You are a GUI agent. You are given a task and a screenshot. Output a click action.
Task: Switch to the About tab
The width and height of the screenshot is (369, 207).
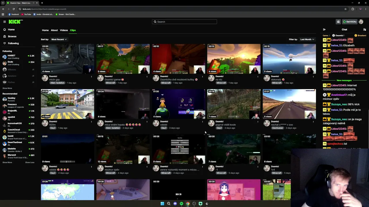[54, 30]
